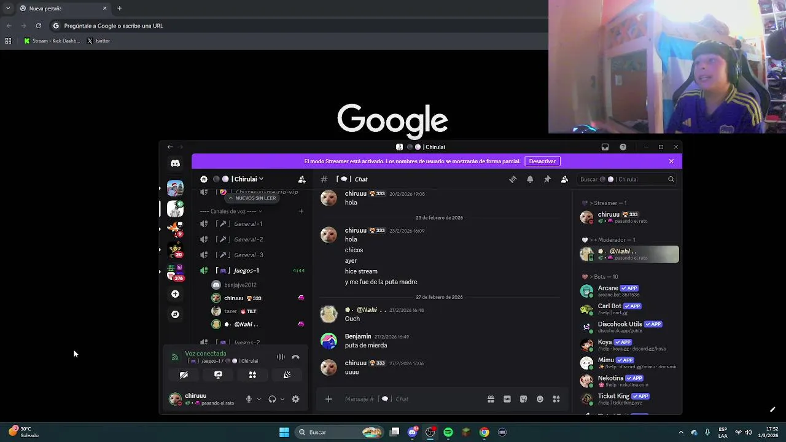The height and width of the screenshot is (442, 786).
Task: Open Spotify from the taskbar
Action: [448, 432]
